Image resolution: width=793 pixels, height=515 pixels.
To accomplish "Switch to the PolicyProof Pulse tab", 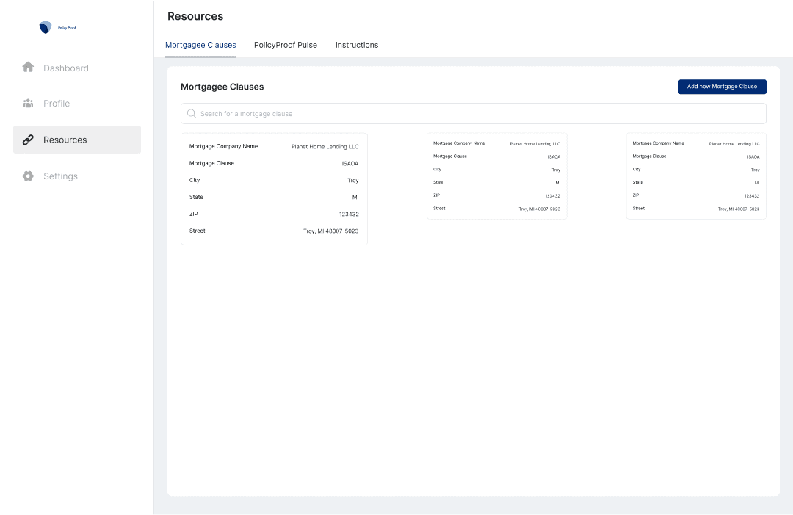I will tap(285, 45).
